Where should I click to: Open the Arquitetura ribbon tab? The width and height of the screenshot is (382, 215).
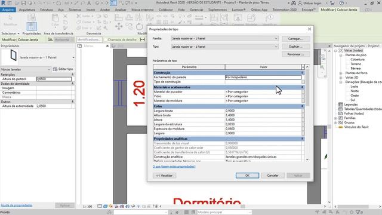27,10
